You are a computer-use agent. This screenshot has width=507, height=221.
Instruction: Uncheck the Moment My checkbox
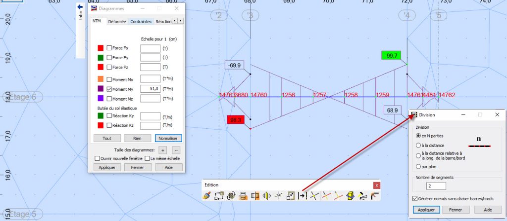coord(109,89)
